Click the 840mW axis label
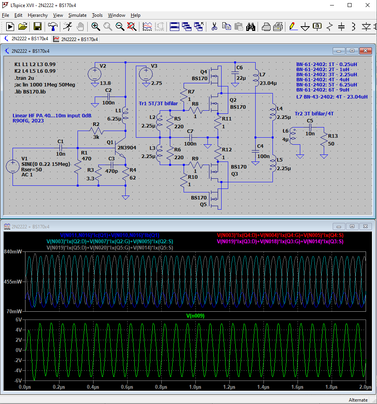377x404 pixels. 13,251
